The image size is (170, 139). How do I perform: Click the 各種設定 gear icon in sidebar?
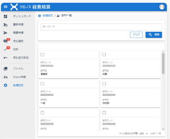[x=5, y=85]
